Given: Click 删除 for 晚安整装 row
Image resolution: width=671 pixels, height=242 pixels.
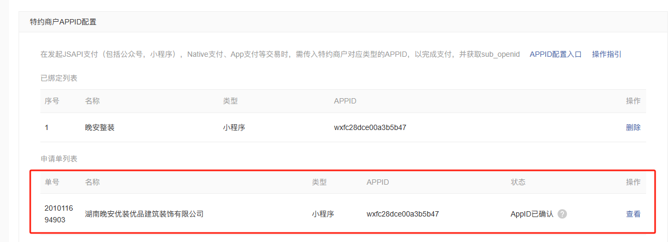Looking at the screenshot, I should (x=633, y=127).
